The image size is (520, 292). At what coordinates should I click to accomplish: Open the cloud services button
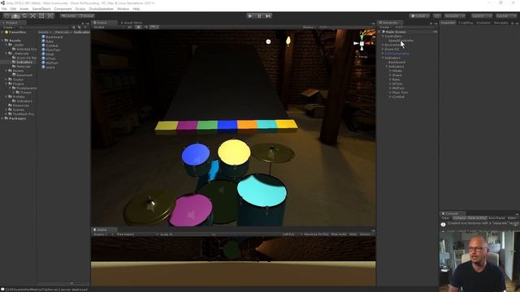(x=437, y=16)
